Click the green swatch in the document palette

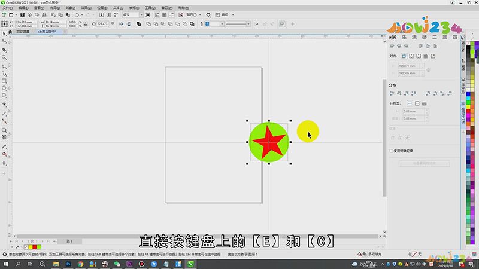coord(39,247)
